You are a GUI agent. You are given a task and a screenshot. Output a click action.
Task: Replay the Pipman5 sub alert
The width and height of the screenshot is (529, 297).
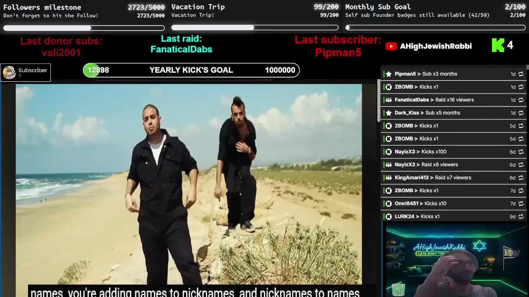(x=521, y=74)
